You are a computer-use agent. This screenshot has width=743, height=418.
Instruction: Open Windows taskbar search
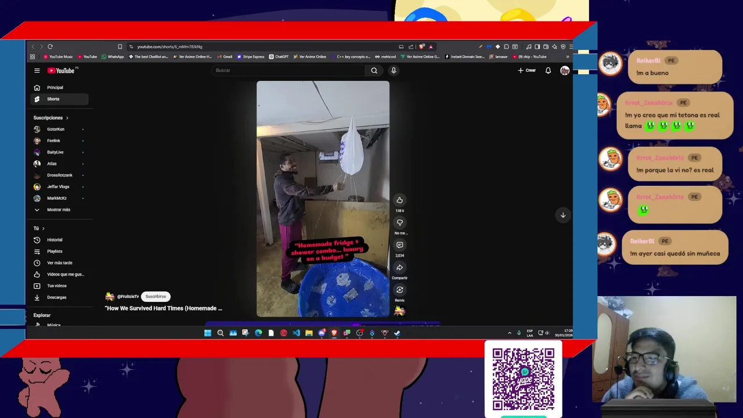220,333
